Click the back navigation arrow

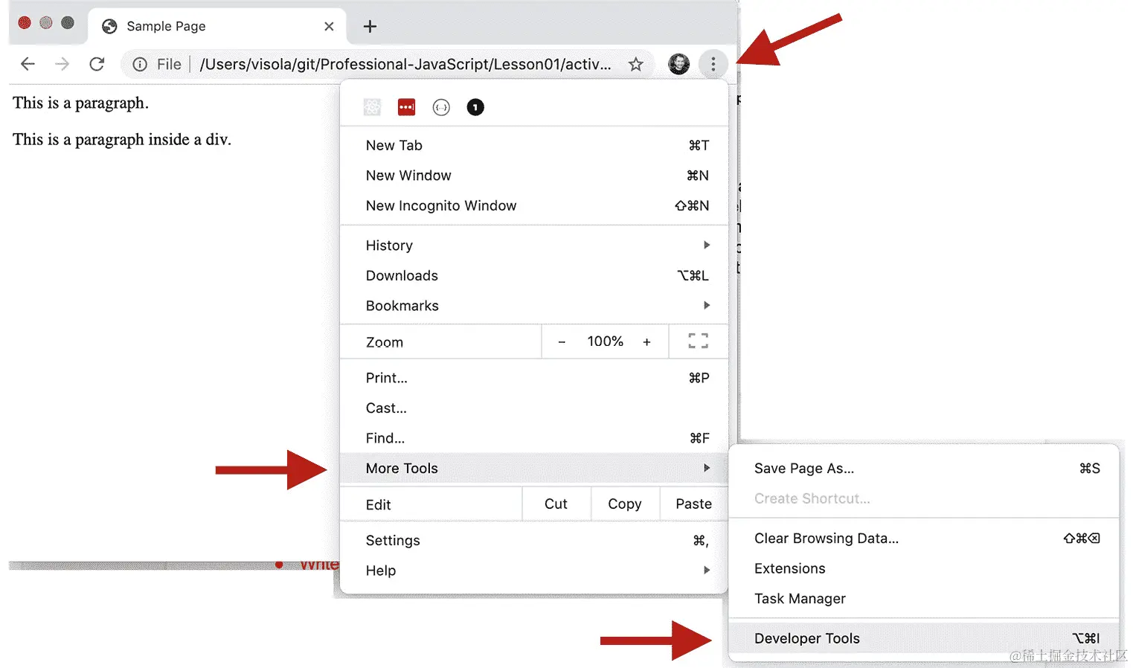28,64
